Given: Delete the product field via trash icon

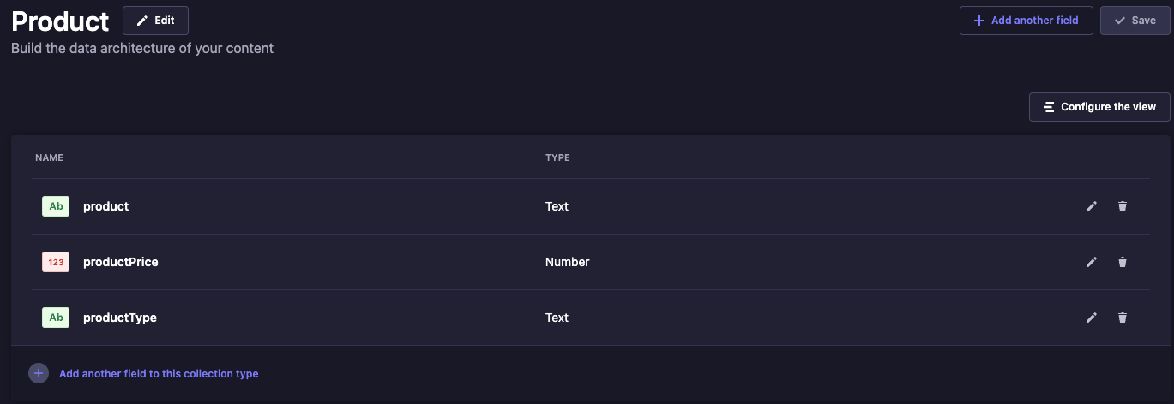Looking at the screenshot, I should click(x=1122, y=206).
